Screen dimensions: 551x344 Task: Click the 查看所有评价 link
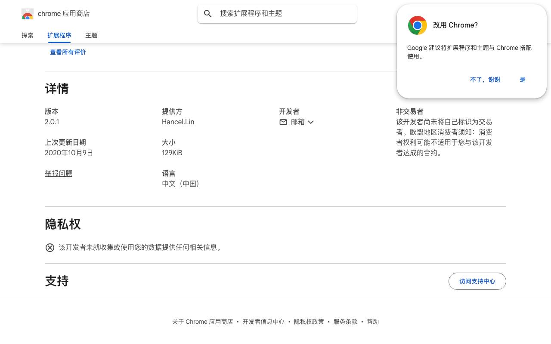(68, 52)
